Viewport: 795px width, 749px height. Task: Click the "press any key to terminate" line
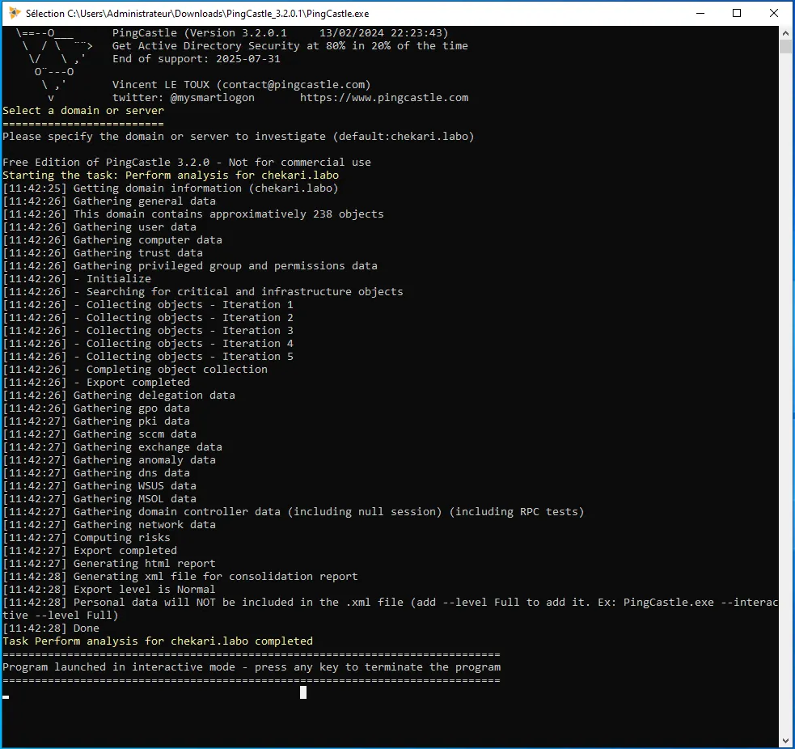tap(251, 667)
